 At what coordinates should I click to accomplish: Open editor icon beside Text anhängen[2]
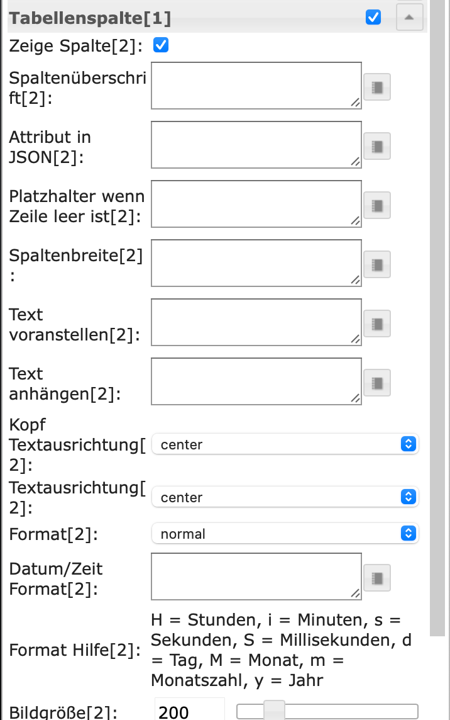point(377,383)
